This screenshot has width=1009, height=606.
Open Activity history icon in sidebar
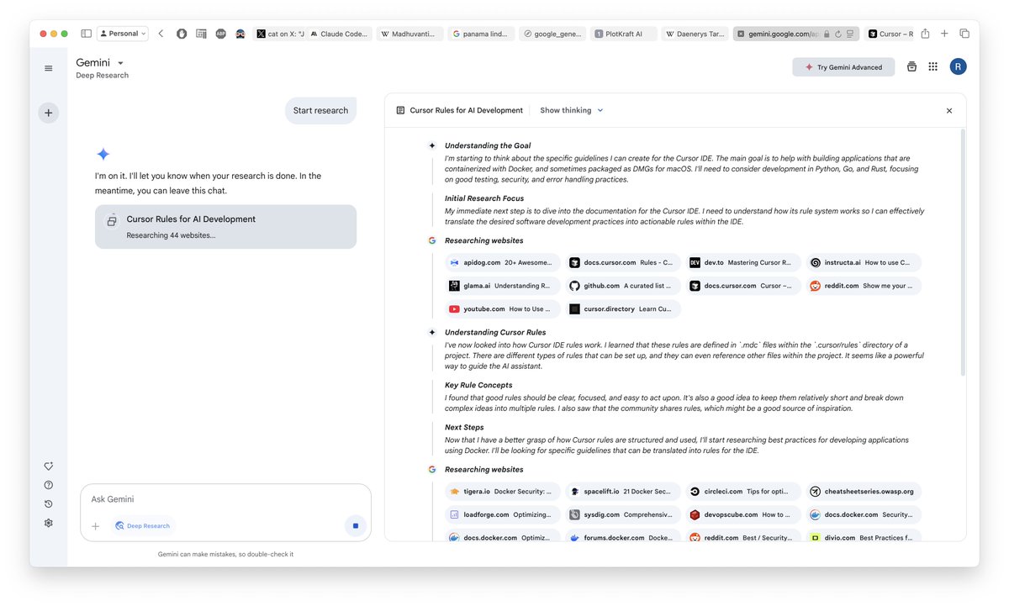pos(49,504)
